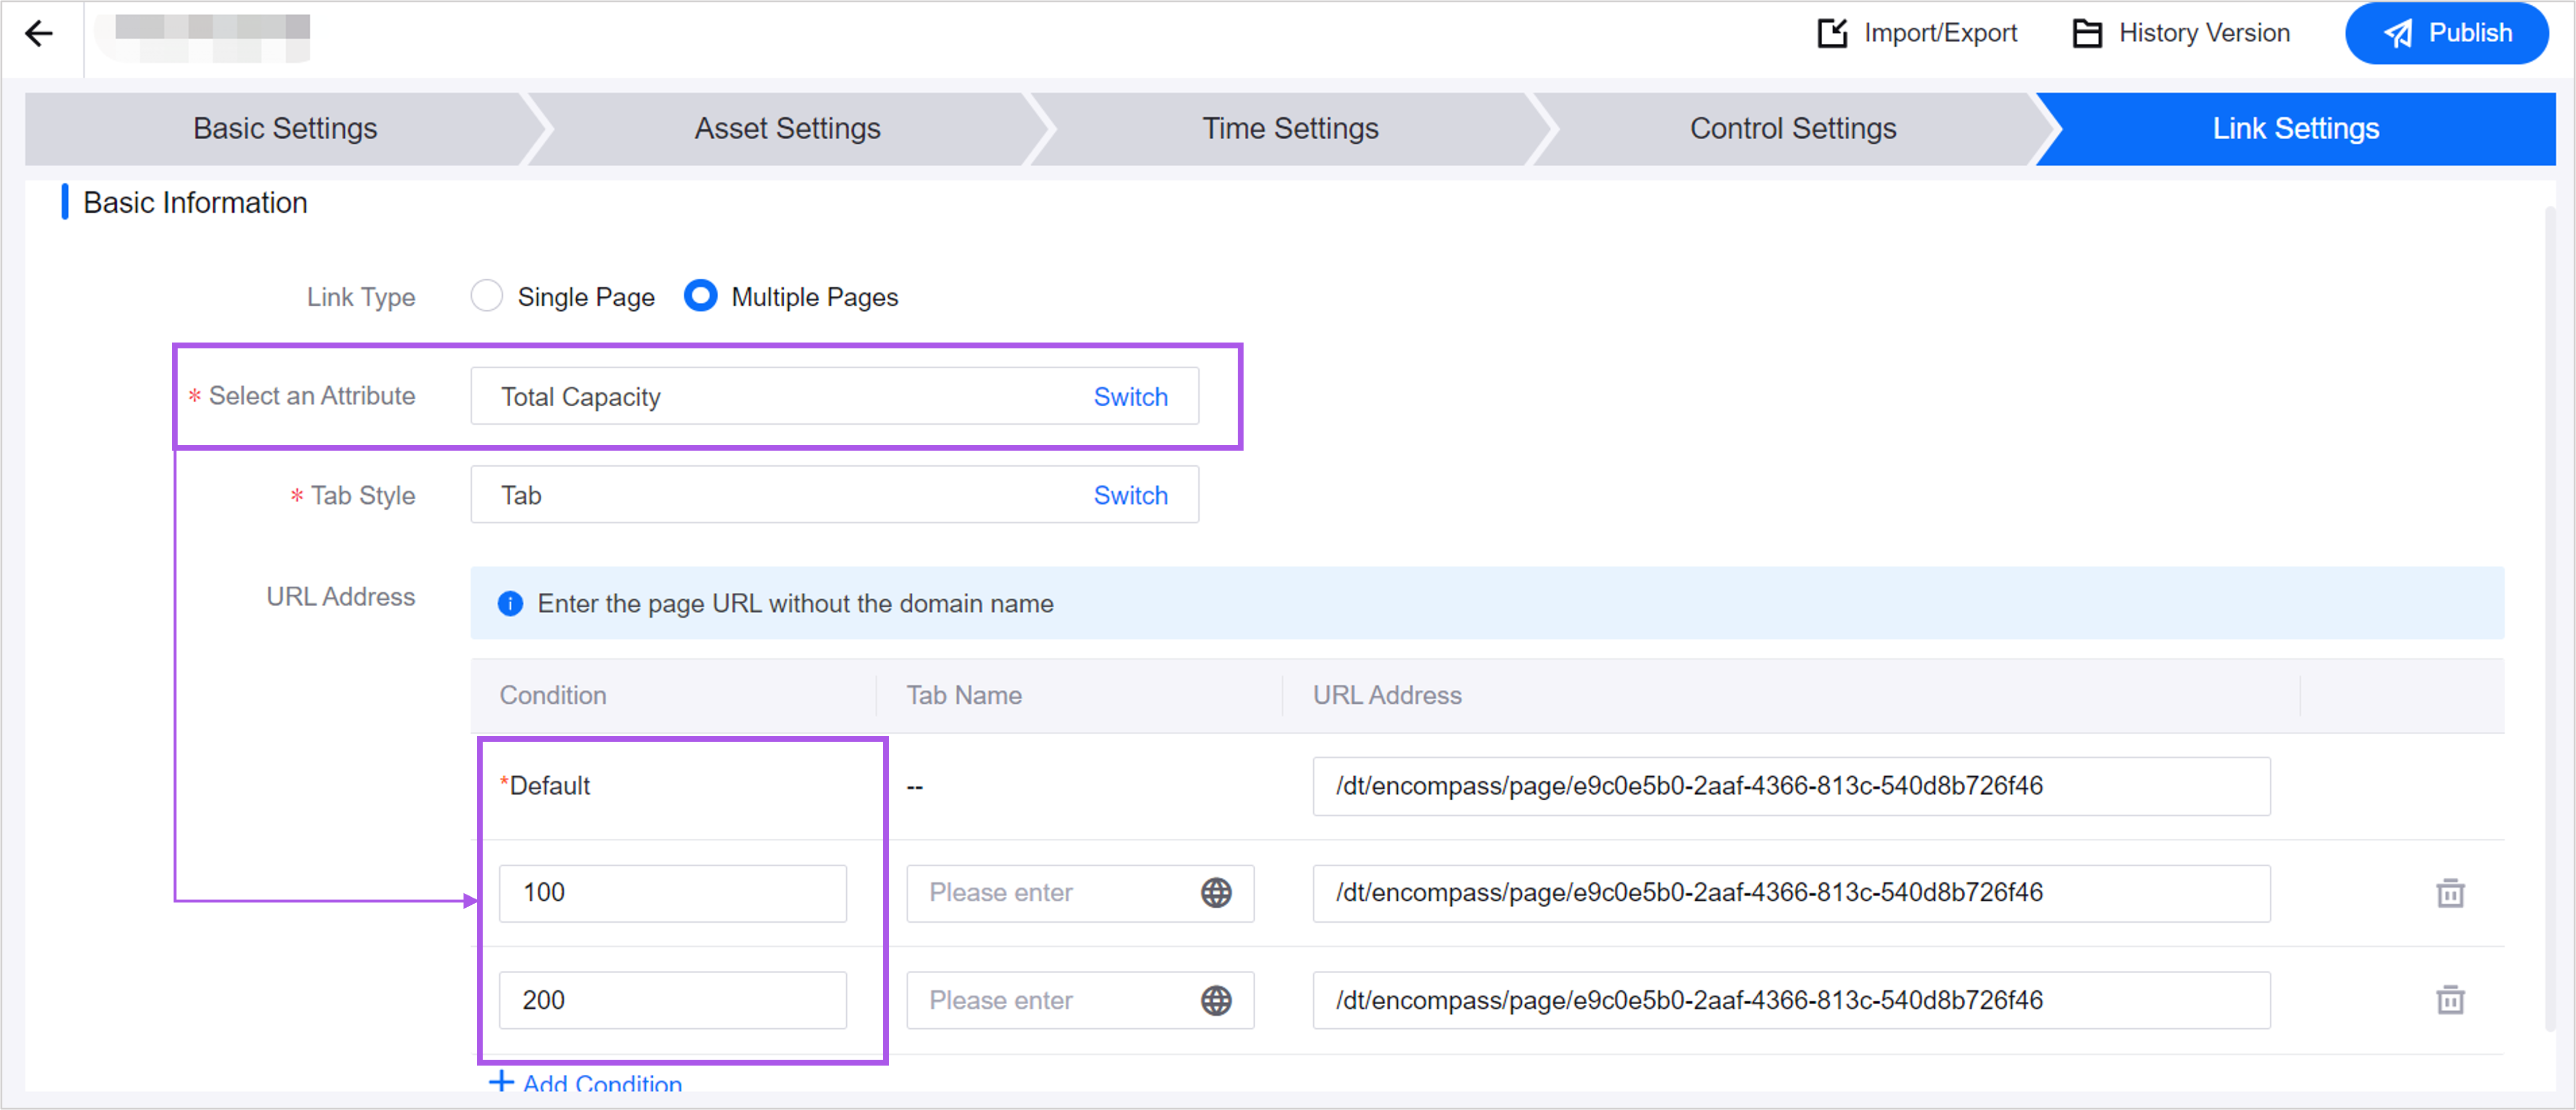Open the History Version icon
Screen dimensions: 2576x1110
2087,33
